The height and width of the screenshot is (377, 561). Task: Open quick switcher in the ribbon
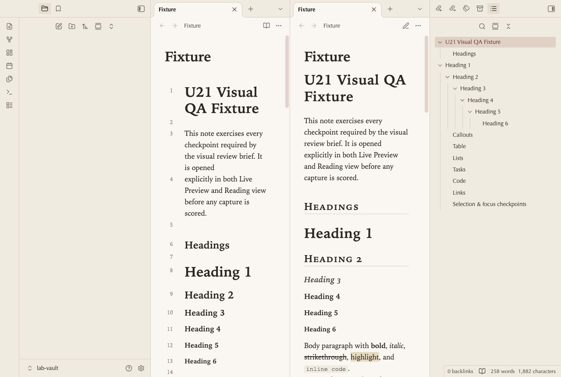pos(10,26)
